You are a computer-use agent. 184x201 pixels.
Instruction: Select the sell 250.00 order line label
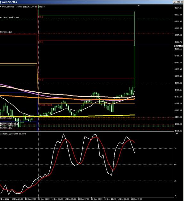tap(10, 18)
